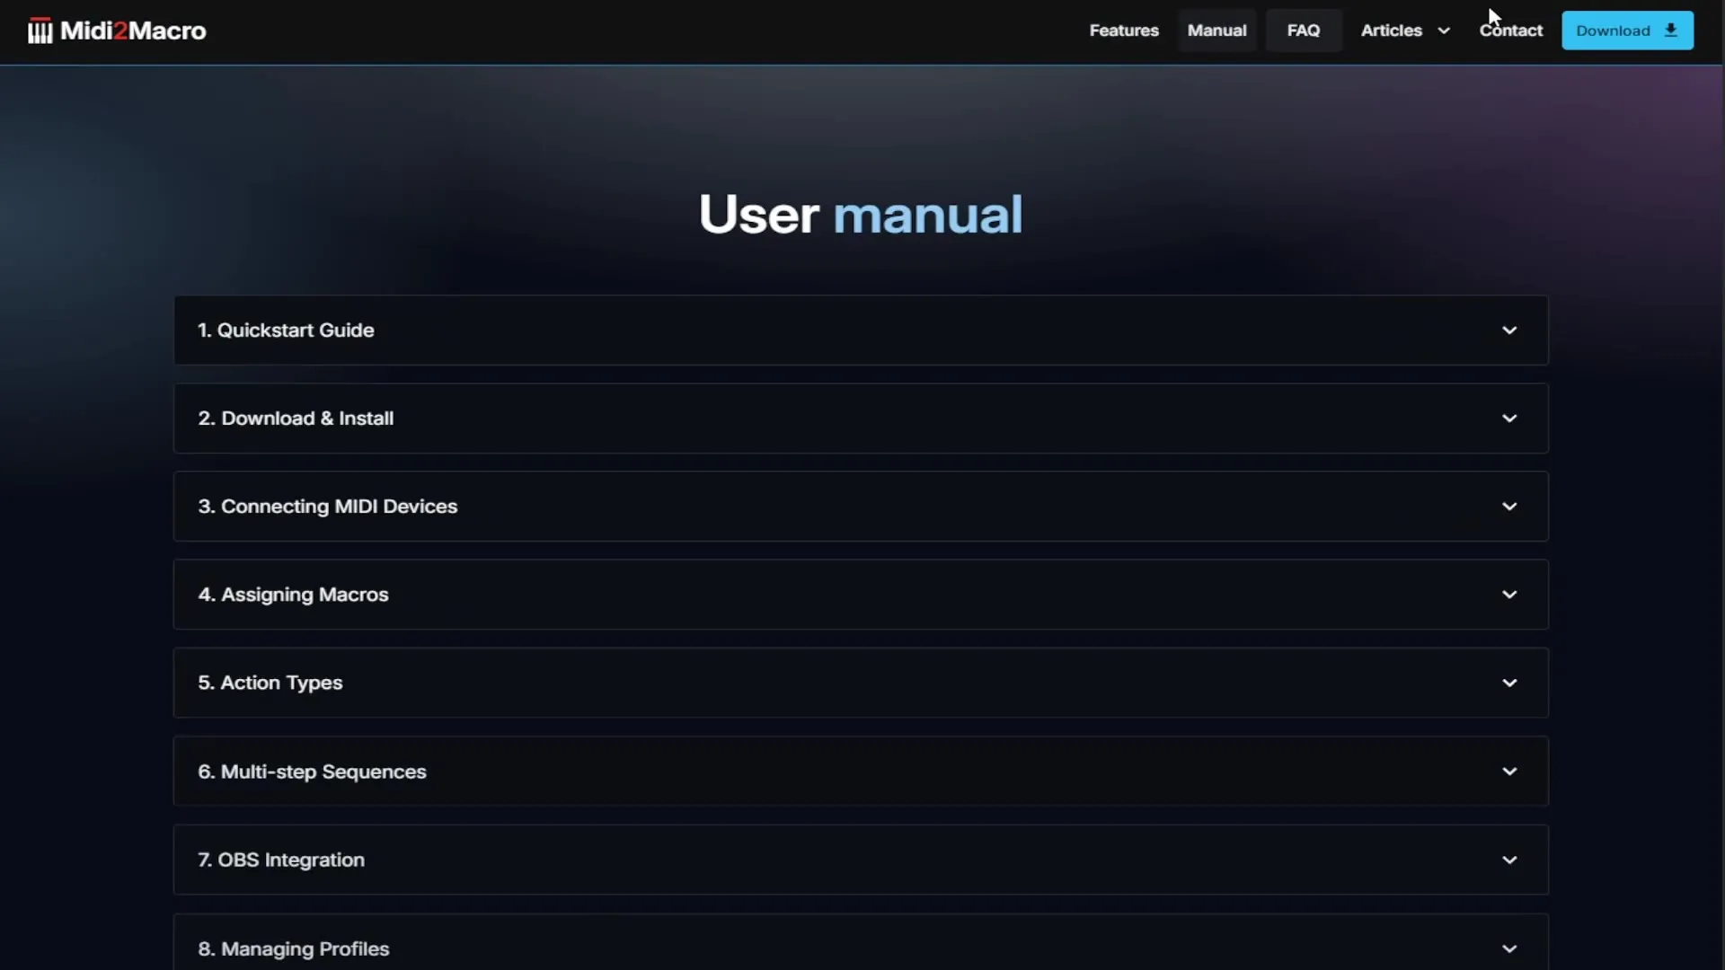1725x970 pixels.
Task: Expand Connecting MIDI Devices chevron
Action: pyautogui.click(x=1509, y=507)
